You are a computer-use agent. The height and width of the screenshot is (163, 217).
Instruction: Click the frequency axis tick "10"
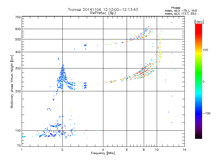[x=157, y=150]
